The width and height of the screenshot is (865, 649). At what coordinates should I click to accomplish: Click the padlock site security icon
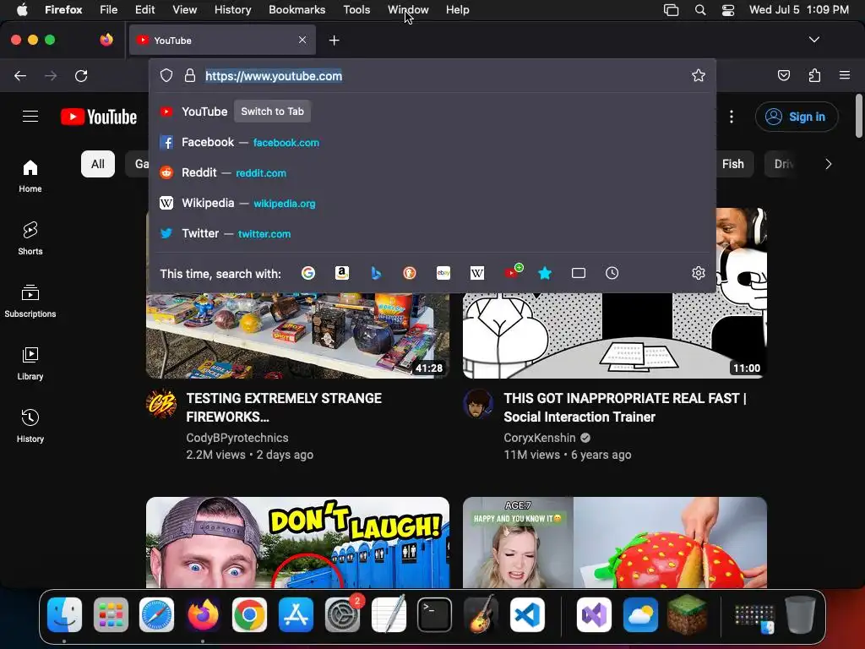coord(190,75)
